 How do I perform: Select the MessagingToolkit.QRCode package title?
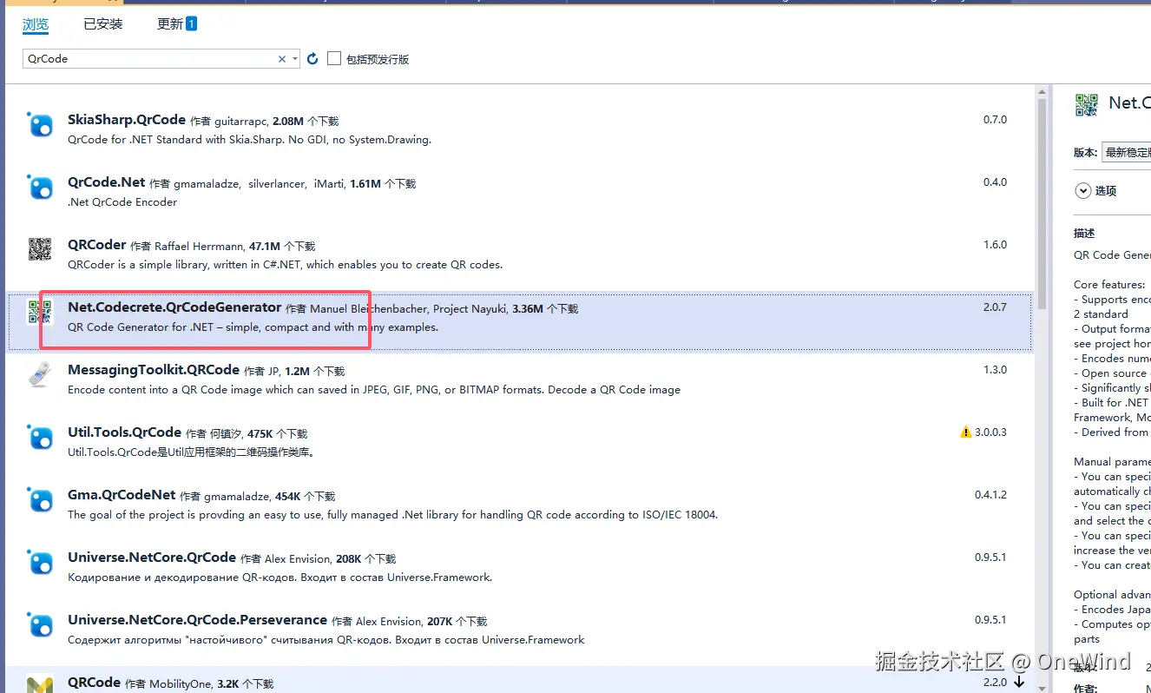(154, 370)
